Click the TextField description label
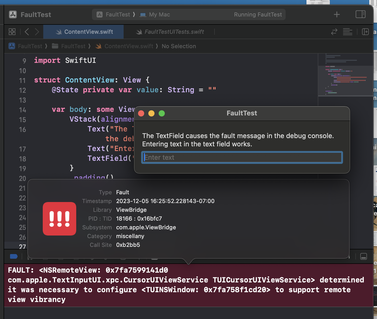Image resolution: width=377 pixels, height=319 pixels. [238, 140]
